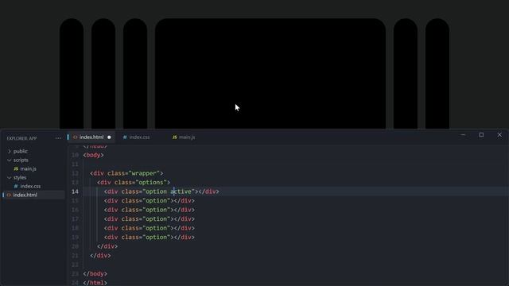Click the first narrow option pill in preview
This screenshot has width=509, height=286.
click(x=72, y=74)
